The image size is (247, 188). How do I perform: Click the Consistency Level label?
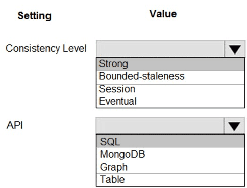[x=46, y=48]
